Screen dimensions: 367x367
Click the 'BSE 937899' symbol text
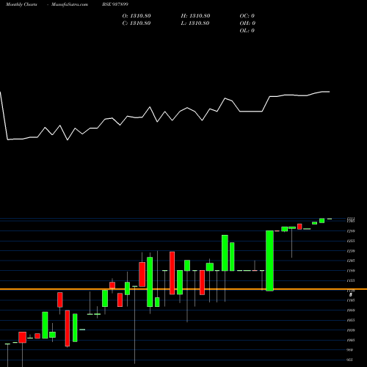115,4
